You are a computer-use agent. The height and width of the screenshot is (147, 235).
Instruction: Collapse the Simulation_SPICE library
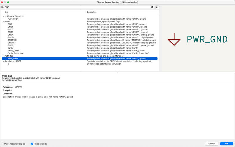click(x=3, y=61)
